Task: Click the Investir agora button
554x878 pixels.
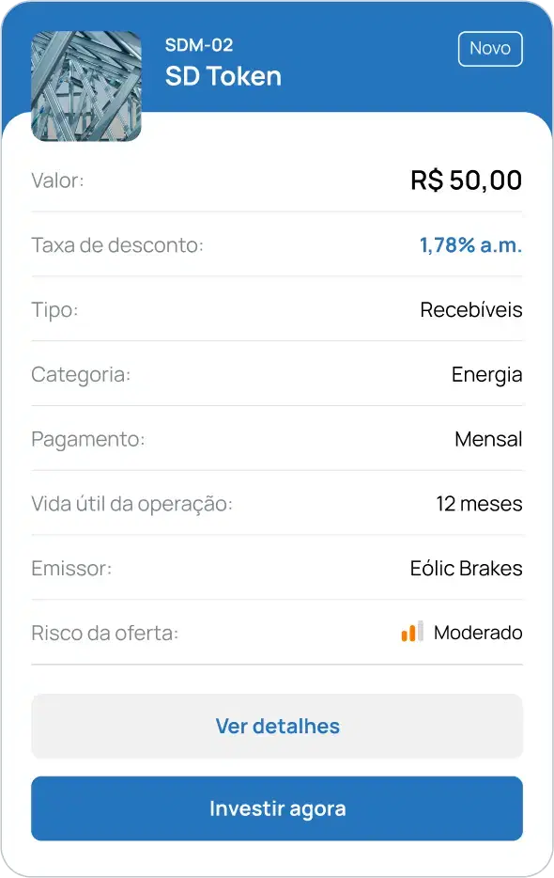Action: pos(277,808)
